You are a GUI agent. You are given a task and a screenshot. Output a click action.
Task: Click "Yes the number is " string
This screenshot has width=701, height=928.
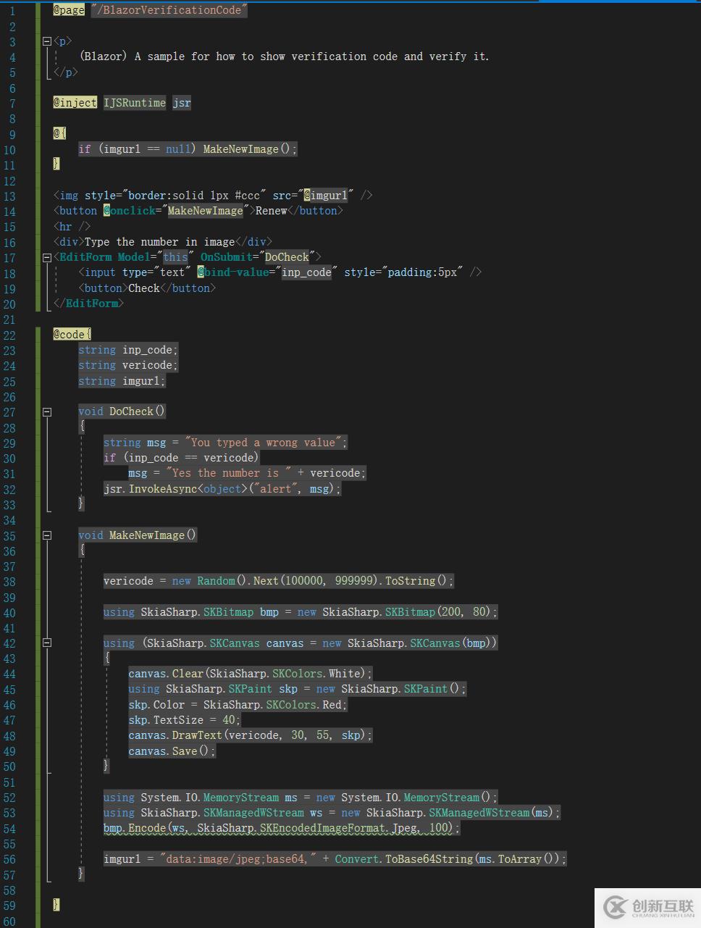coord(231,473)
